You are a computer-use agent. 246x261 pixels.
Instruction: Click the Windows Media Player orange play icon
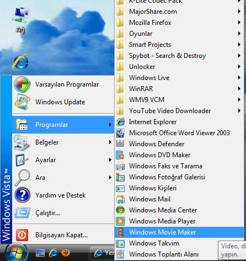click(x=120, y=221)
